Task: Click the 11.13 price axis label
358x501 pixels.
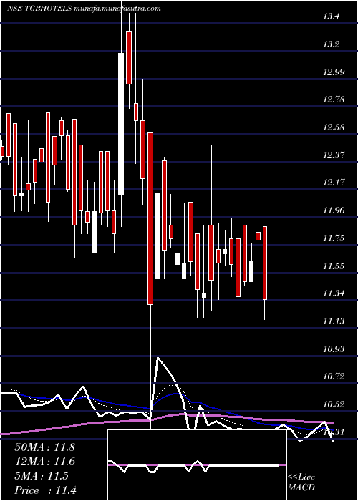Action: click(334, 322)
